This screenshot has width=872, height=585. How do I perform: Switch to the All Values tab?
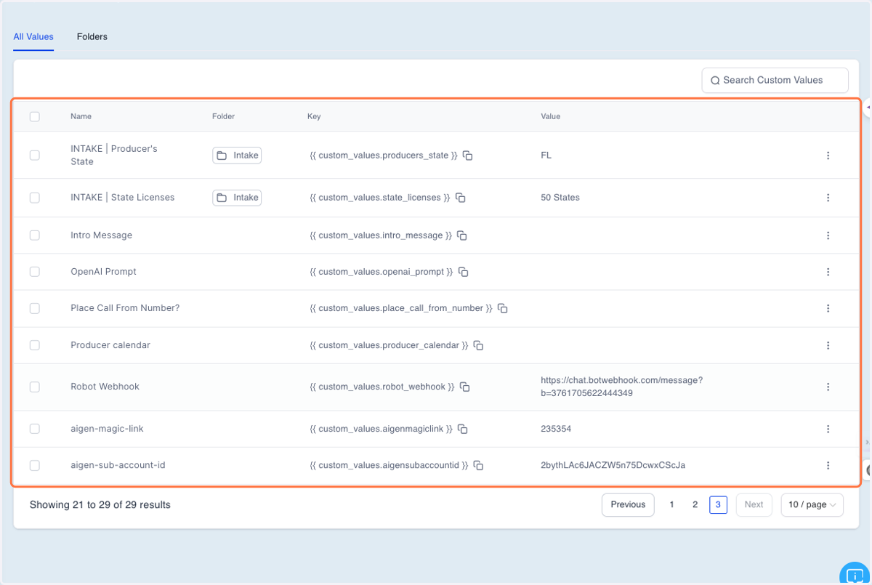33,37
